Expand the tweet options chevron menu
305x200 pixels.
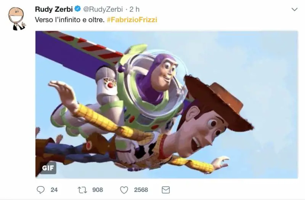pos(294,9)
